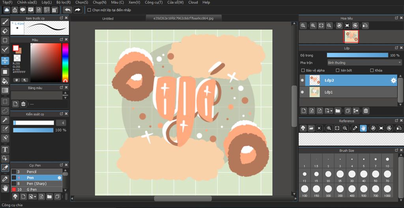This screenshot has width=404, height=208.
Task: Select the Magic Wand tool
Action: tap(5, 120)
